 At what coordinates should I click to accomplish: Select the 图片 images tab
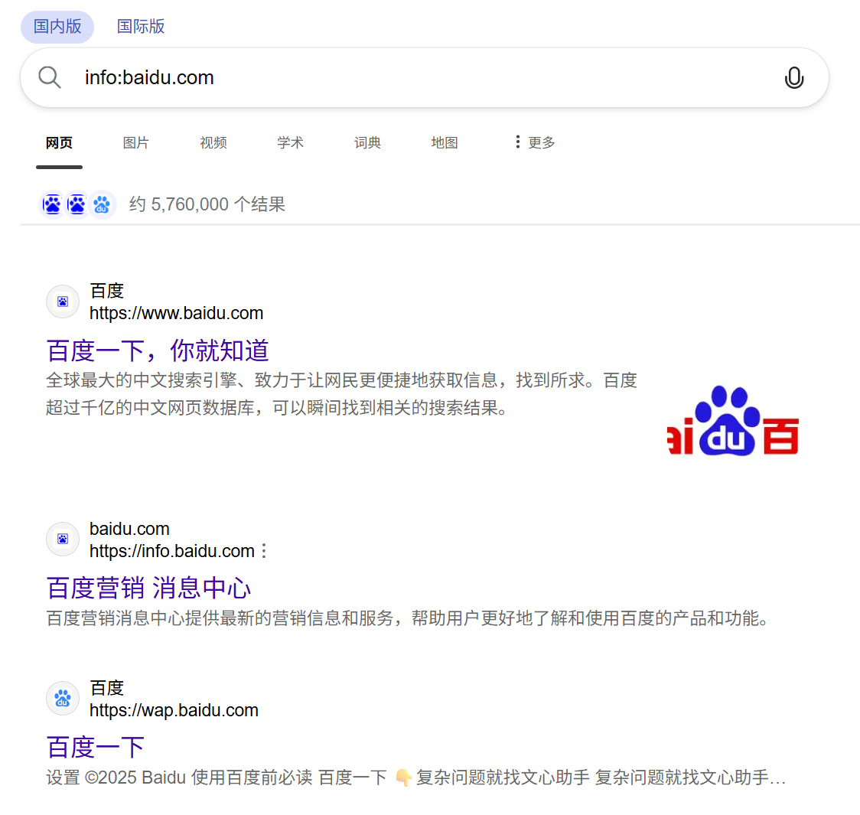136,143
